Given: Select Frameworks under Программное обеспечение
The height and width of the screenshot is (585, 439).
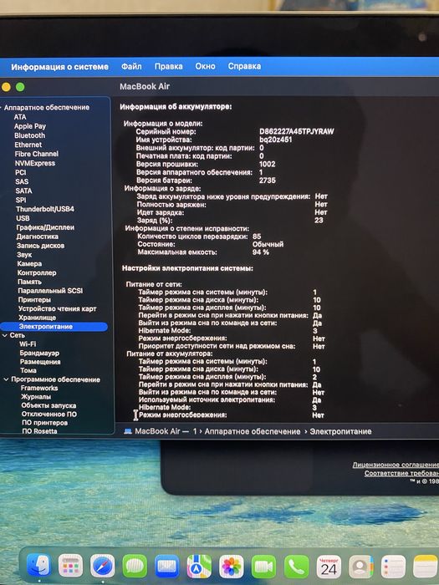Looking at the screenshot, I should pos(39,388).
